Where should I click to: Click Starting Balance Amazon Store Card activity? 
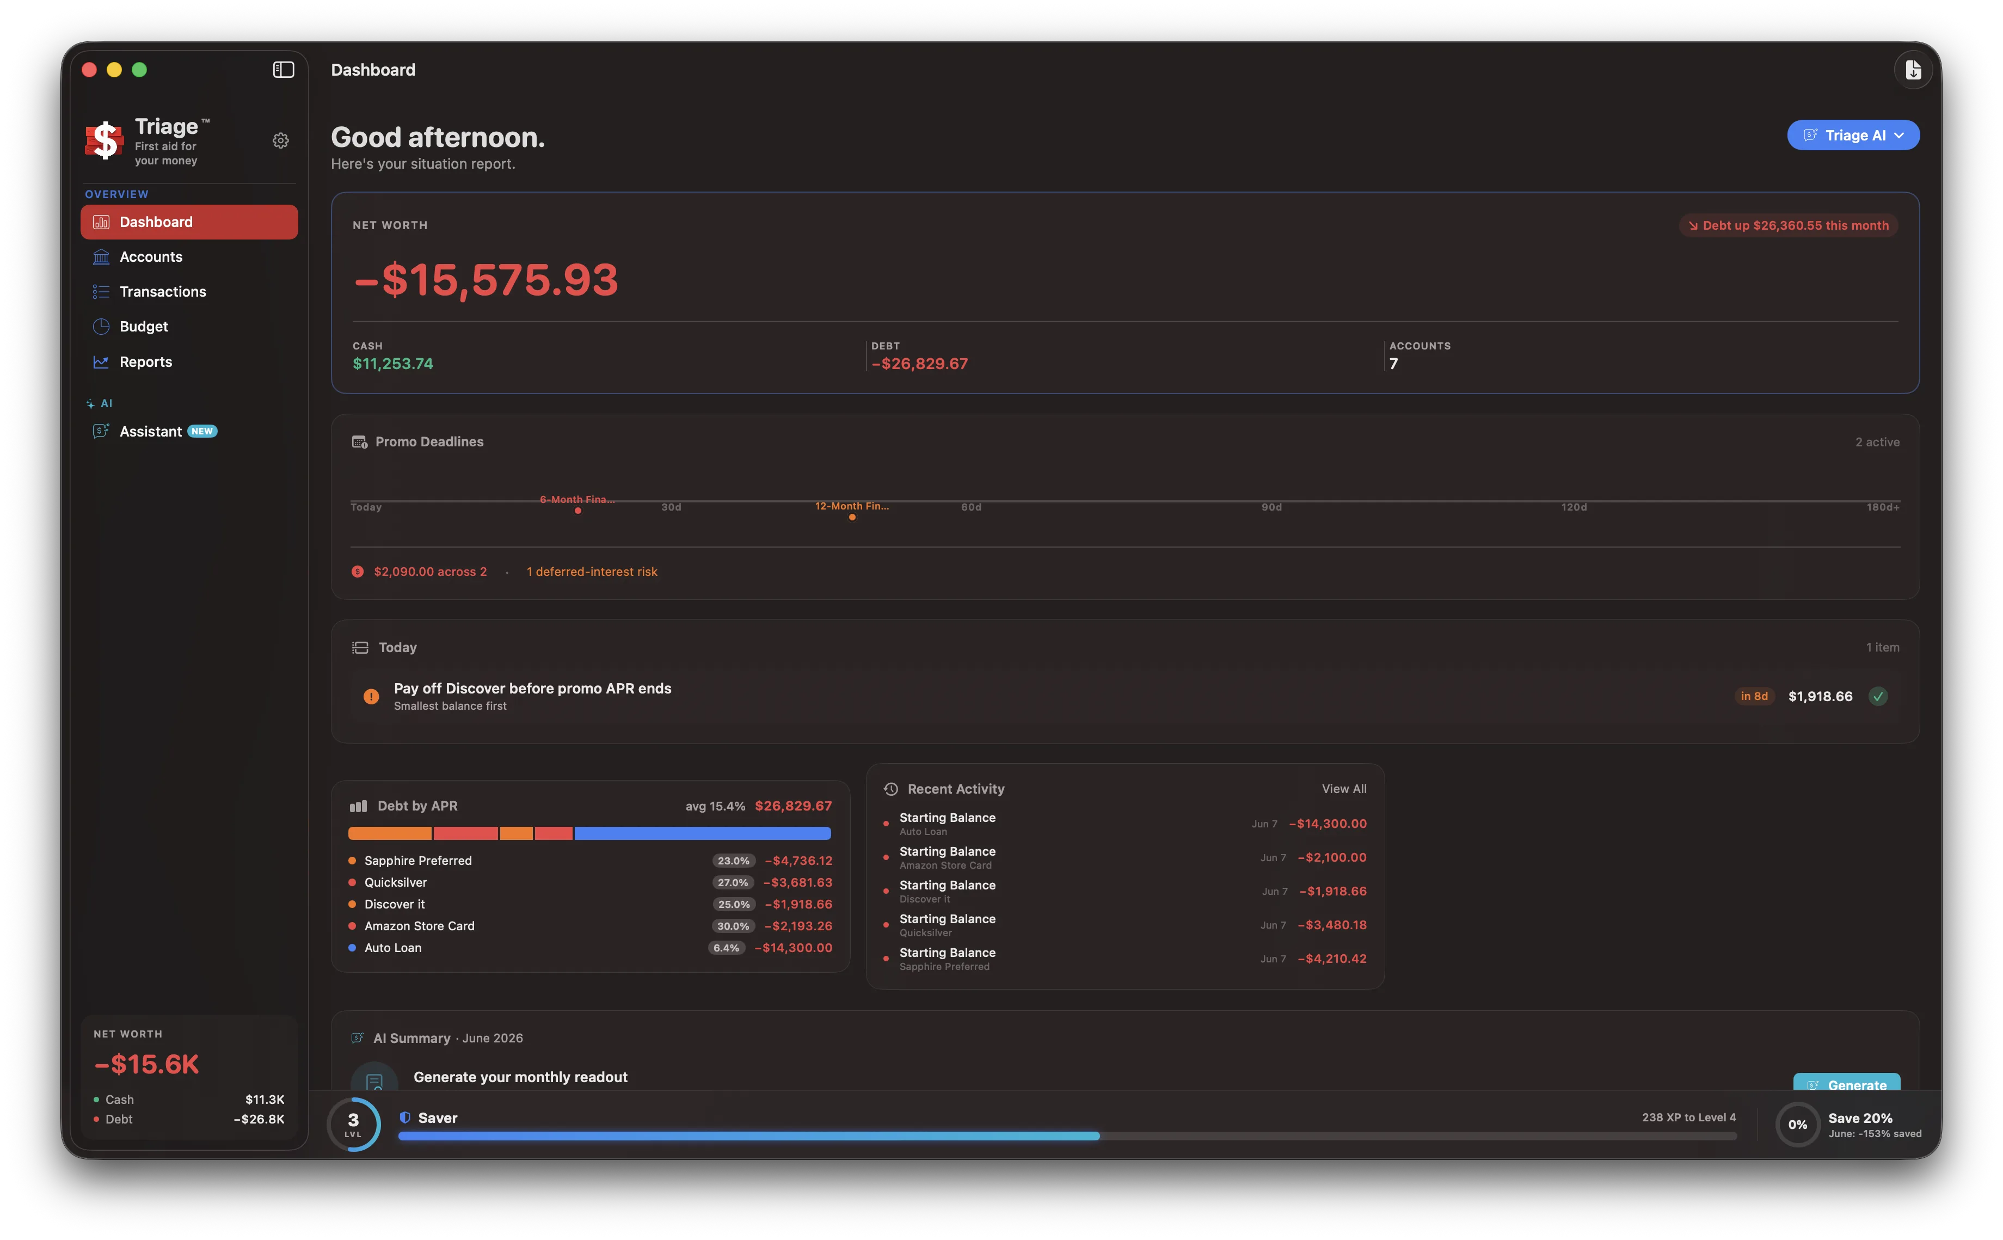point(1125,857)
